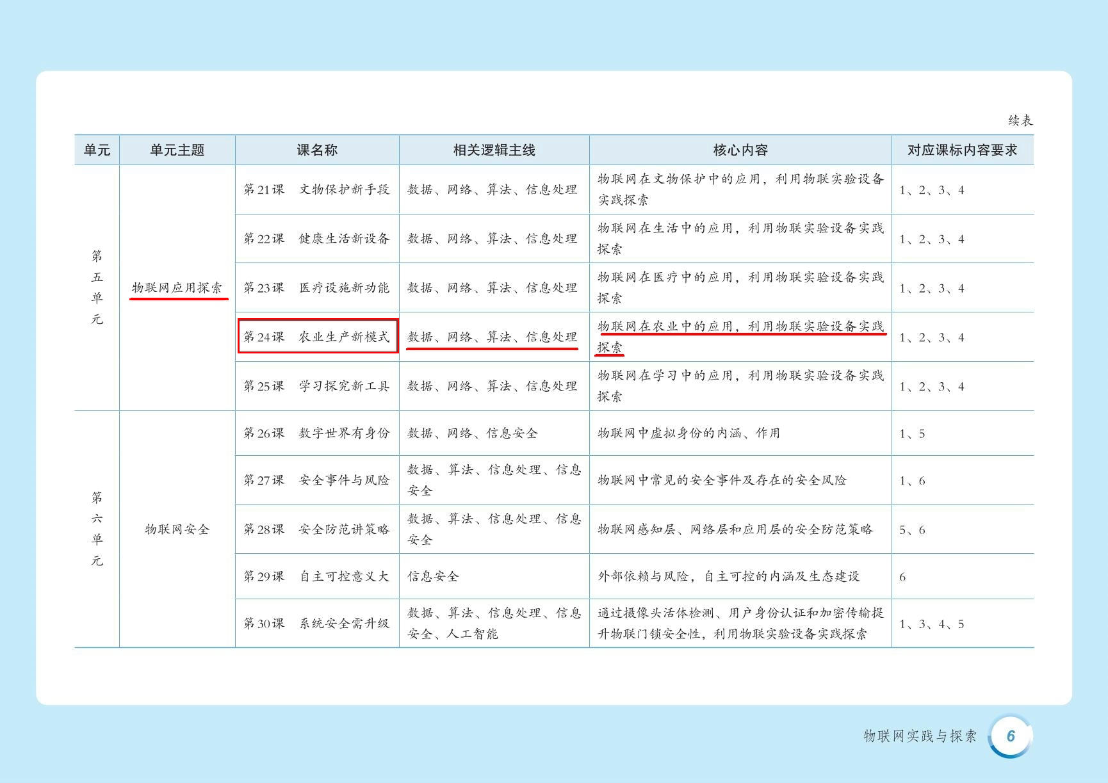Screen dimensions: 1108x783
Task: Click core content 物联网中虚拟身份的内涵、作用
Action: tap(689, 433)
